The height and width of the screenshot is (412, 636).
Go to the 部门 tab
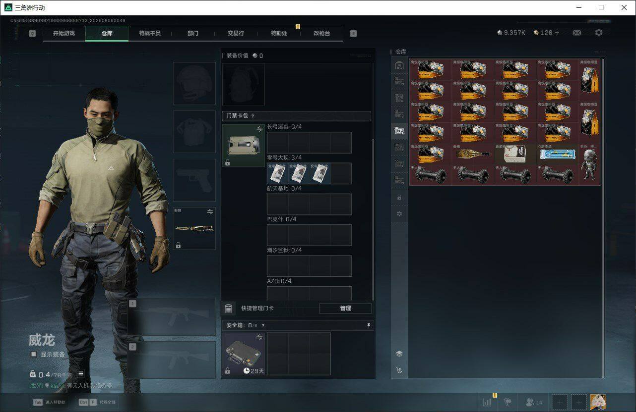pyautogui.click(x=193, y=33)
